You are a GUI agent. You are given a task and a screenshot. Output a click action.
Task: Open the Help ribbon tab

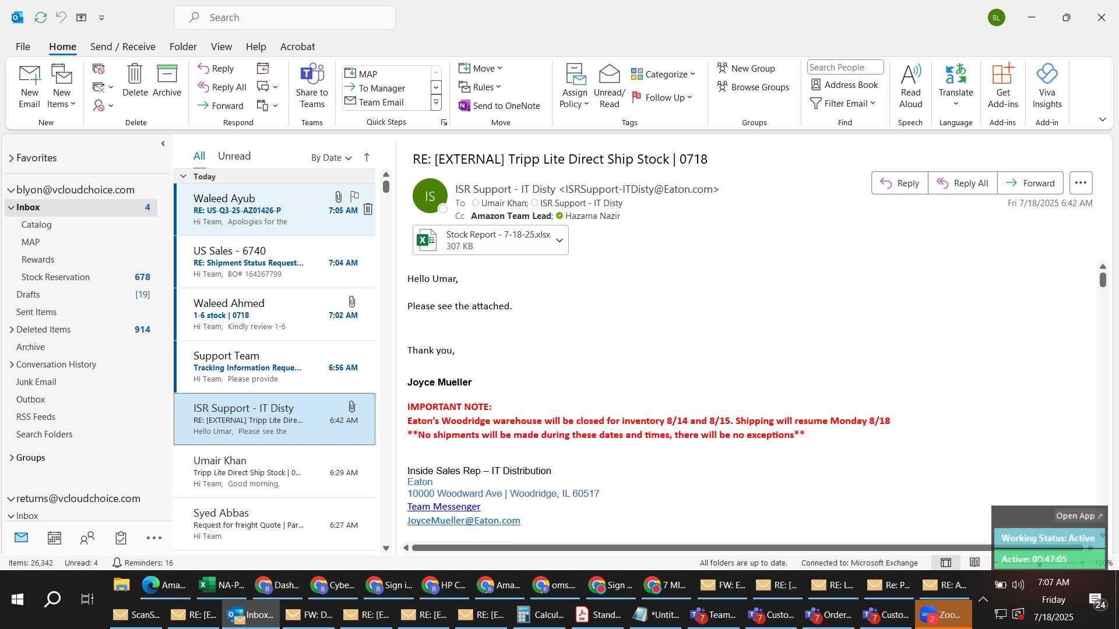(256, 47)
